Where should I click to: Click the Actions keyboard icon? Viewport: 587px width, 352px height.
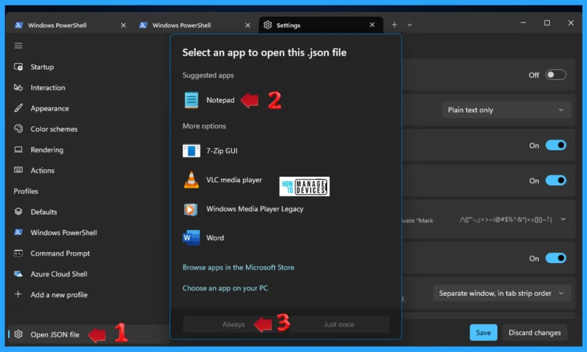coord(18,170)
